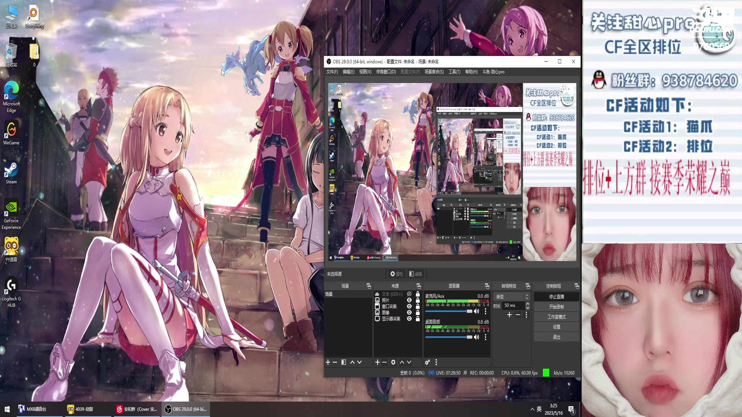Add a new source with plus icon
This screenshot has height=417, width=742.
tap(377, 362)
